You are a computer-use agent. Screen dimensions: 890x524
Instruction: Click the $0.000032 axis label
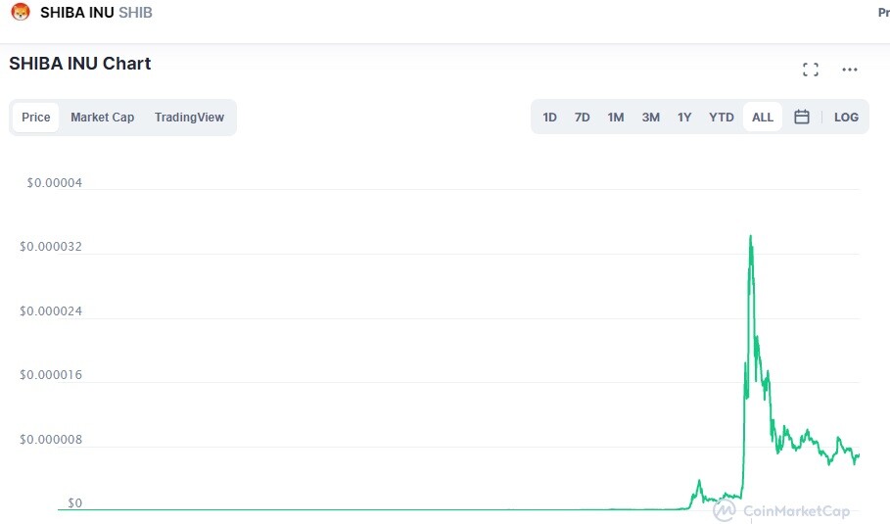pyautogui.click(x=51, y=247)
